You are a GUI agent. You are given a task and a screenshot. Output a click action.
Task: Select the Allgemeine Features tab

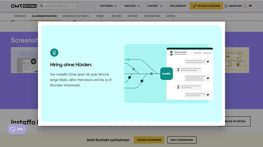tap(44, 16)
